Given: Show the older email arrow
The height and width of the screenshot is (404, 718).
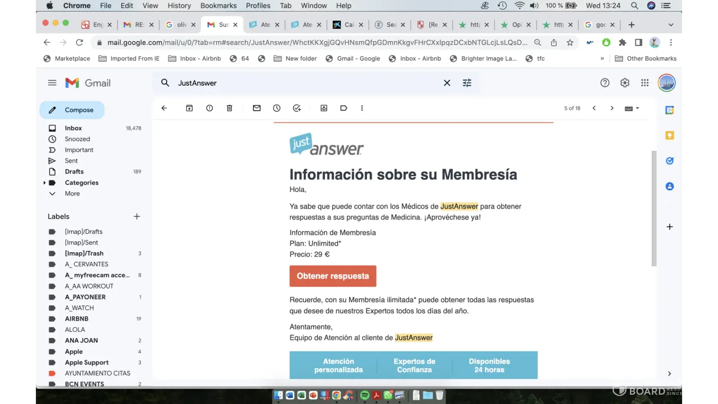Looking at the screenshot, I should (612, 108).
